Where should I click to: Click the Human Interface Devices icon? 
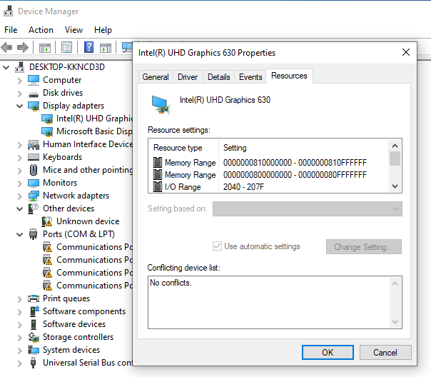click(34, 144)
